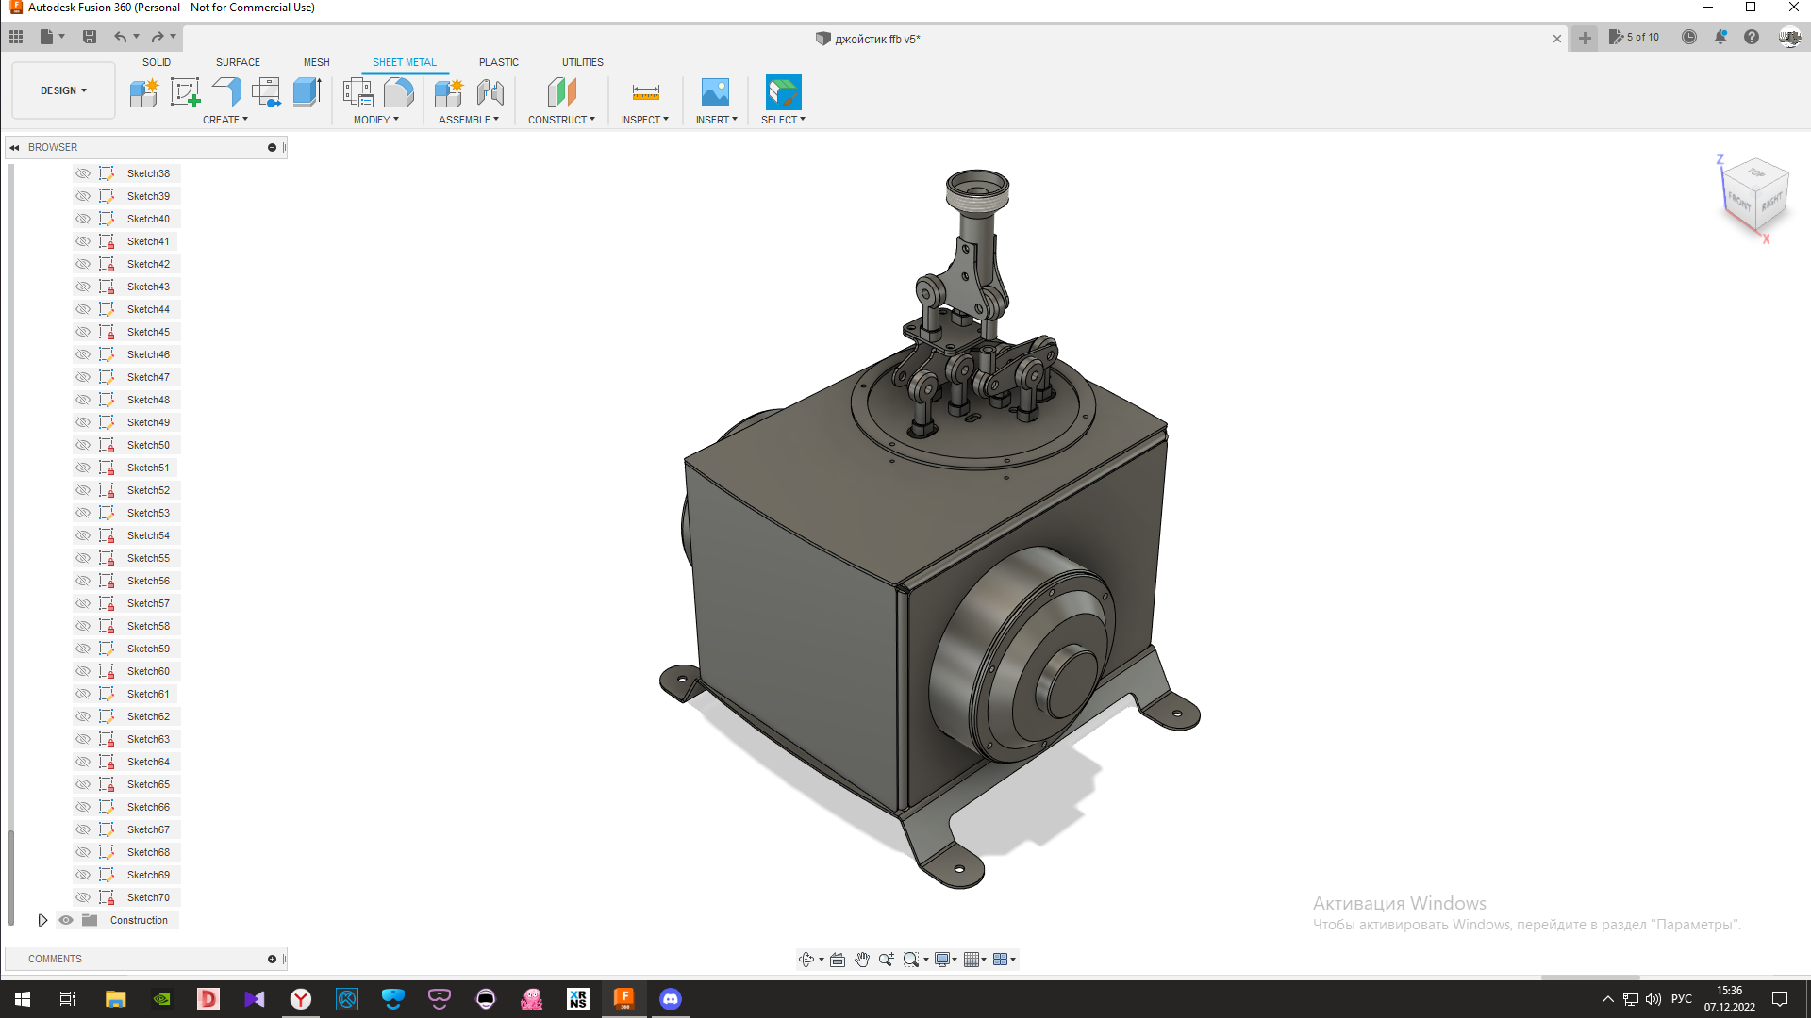
Task: Toggle visibility of Sketch45
Action: pos(83,332)
